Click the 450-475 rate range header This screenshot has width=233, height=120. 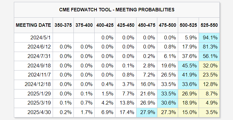(x=147, y=25)
